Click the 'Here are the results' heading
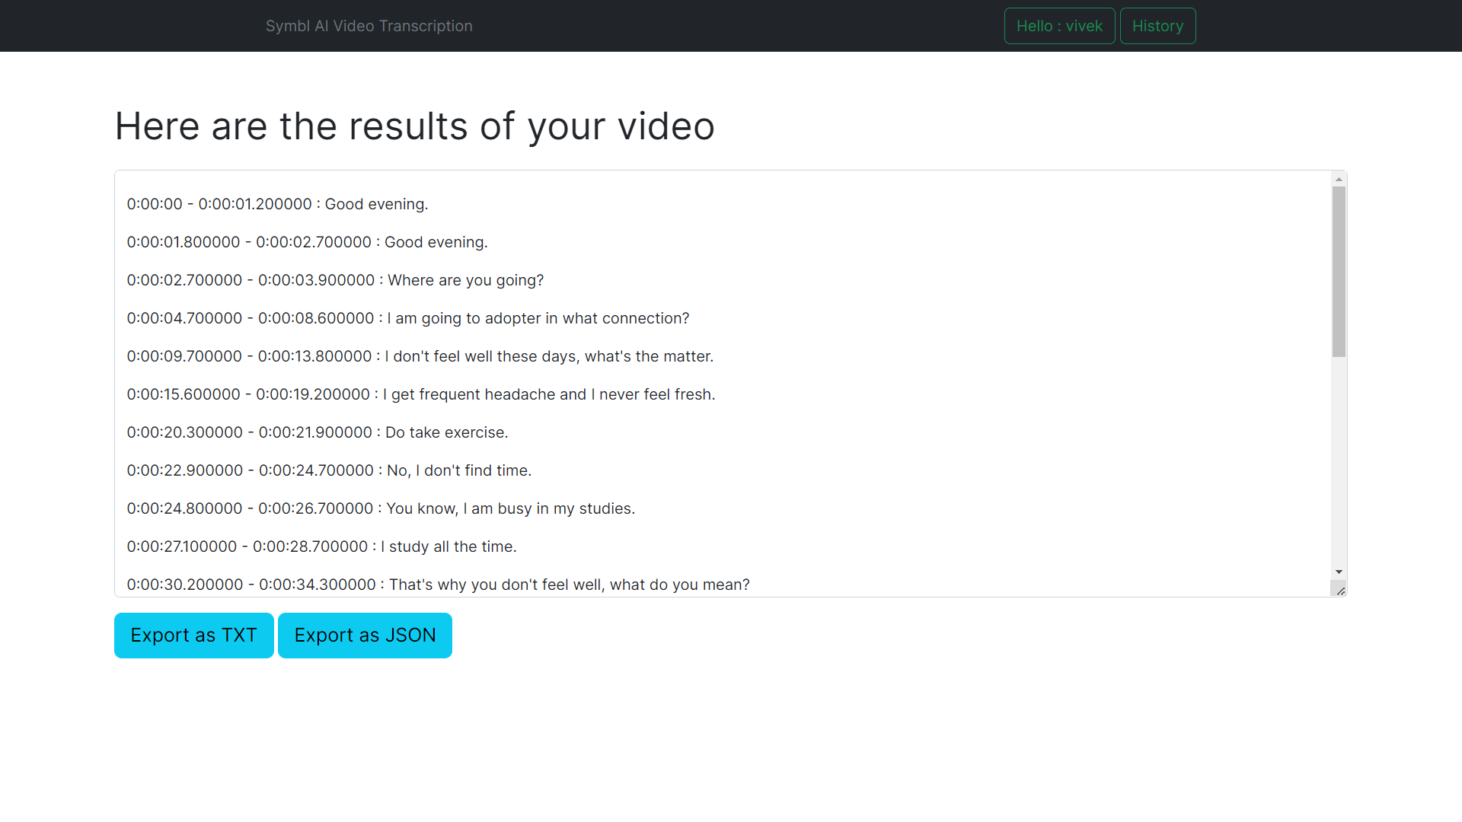The height and width of the screenshot is (822, 1462). 414,126
